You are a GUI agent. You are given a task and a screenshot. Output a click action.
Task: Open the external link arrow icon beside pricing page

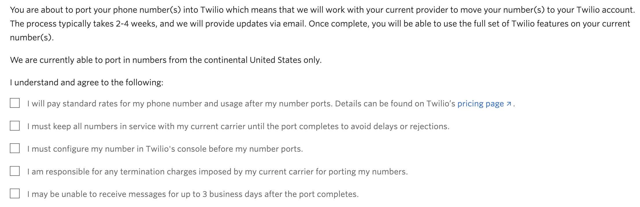pos(509,104)
